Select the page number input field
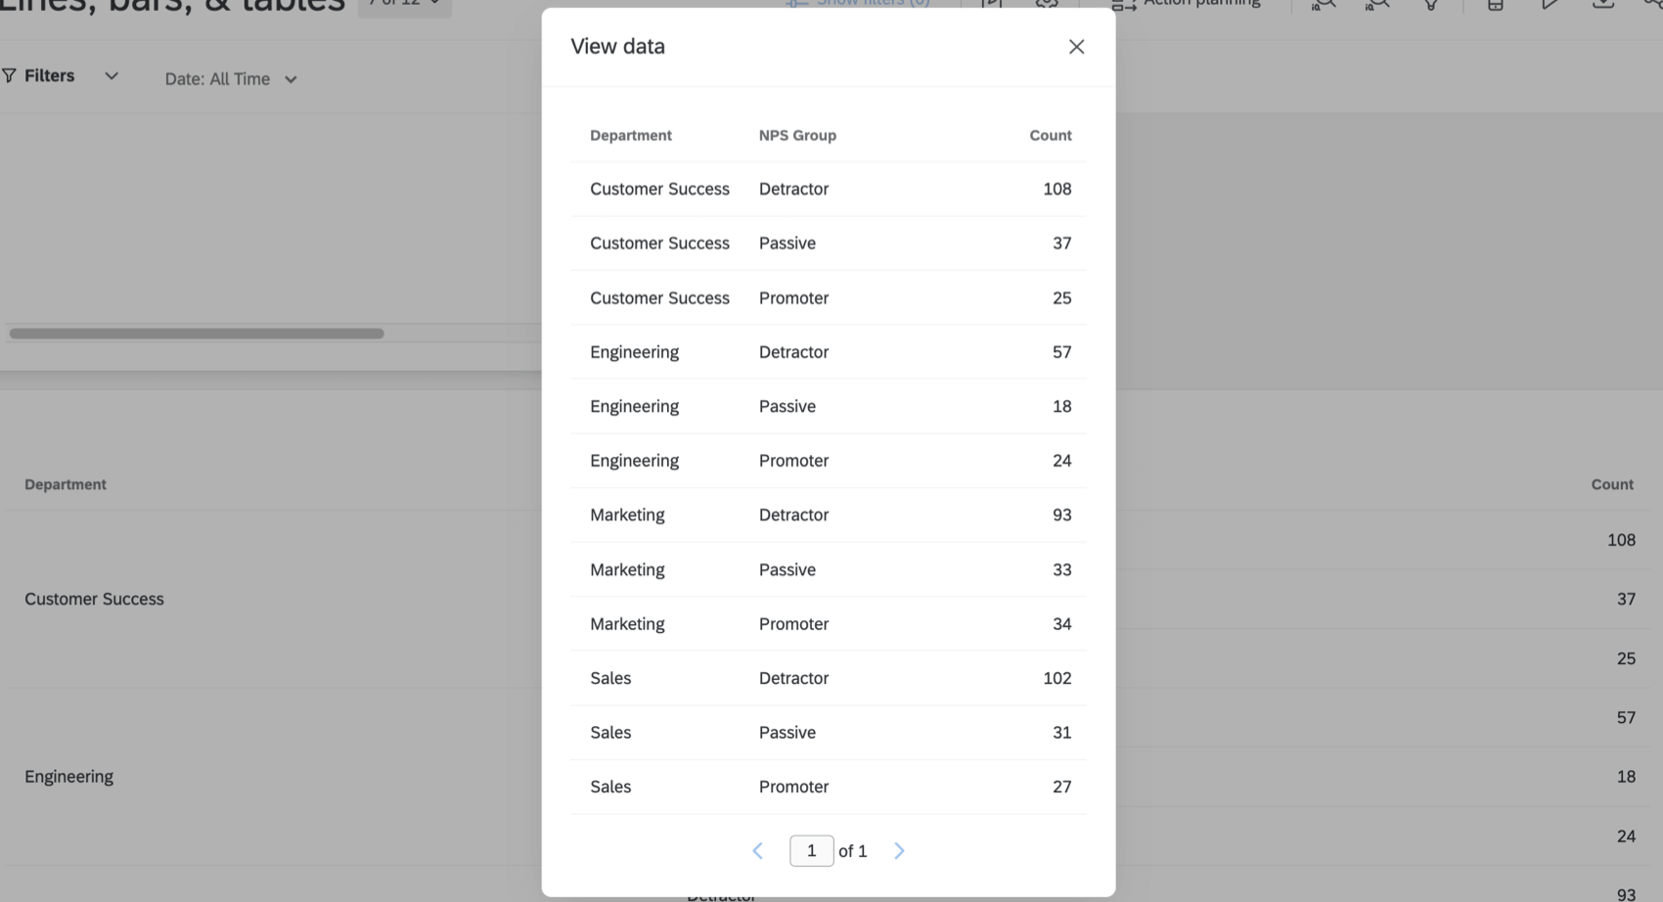 pyautogui.click(x=811, y=850)
